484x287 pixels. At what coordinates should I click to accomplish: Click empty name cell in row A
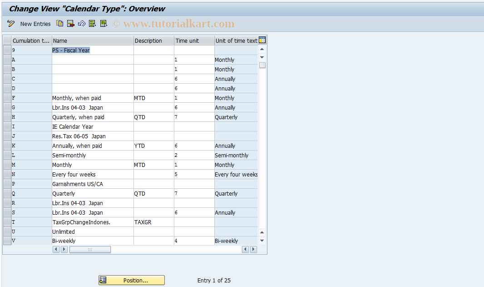click(x=93, y=60)
